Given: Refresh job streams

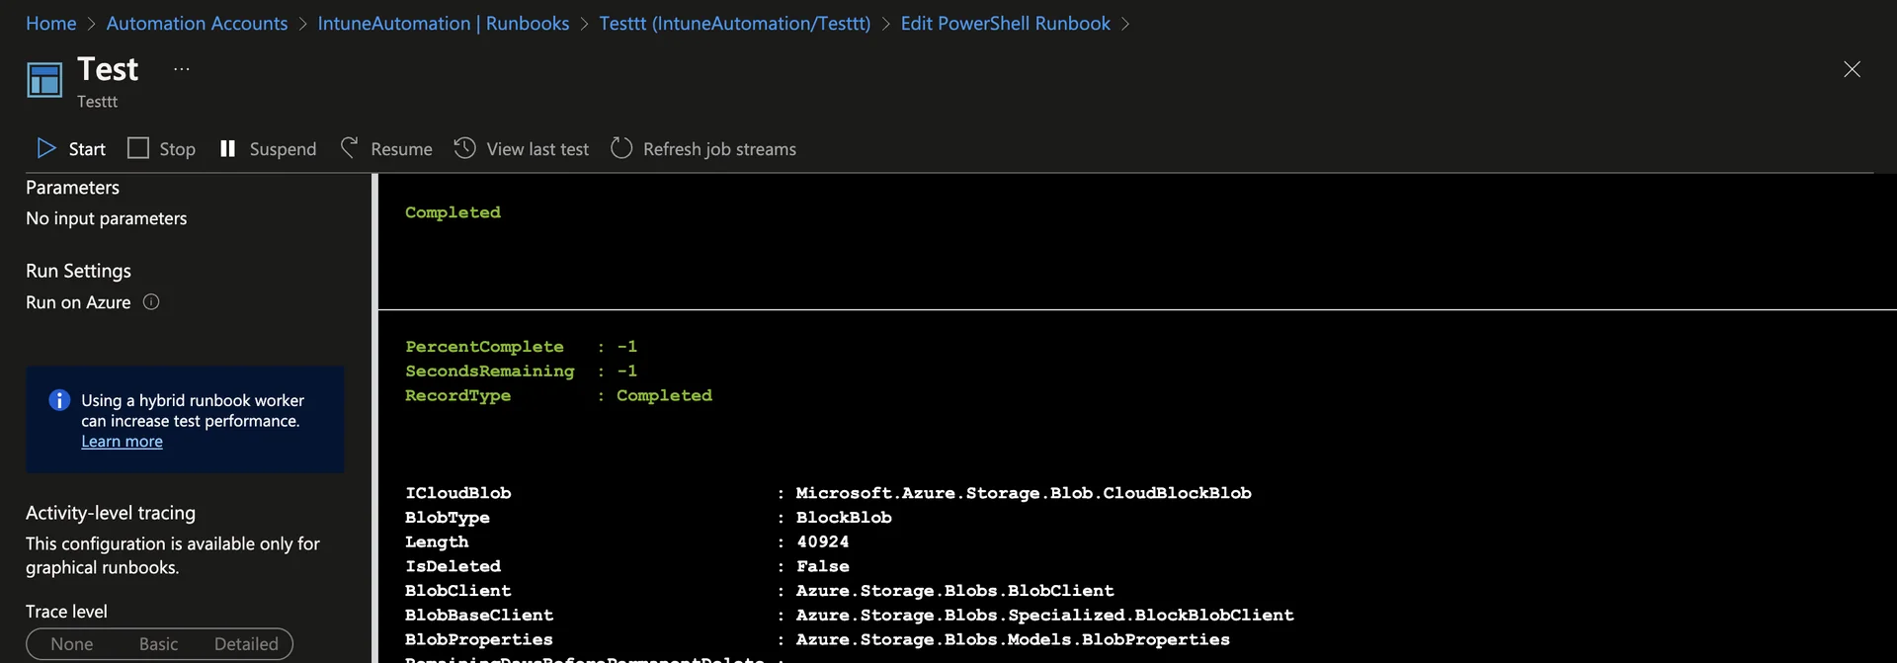Looking at the screenshot, I should coord(703,148).
